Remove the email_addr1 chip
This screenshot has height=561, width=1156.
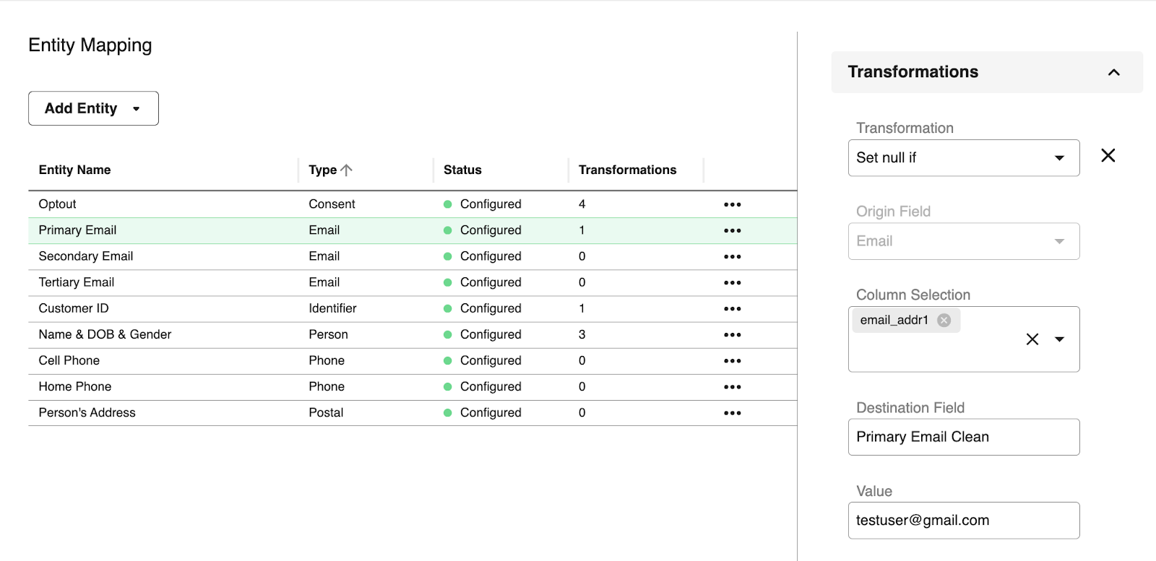click(x=943, y=320)
